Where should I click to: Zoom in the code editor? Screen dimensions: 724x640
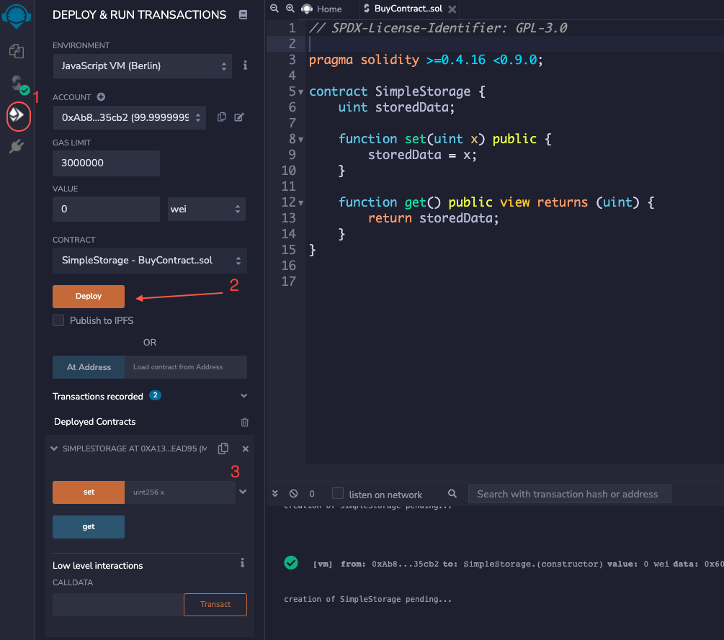pos(290,9)
